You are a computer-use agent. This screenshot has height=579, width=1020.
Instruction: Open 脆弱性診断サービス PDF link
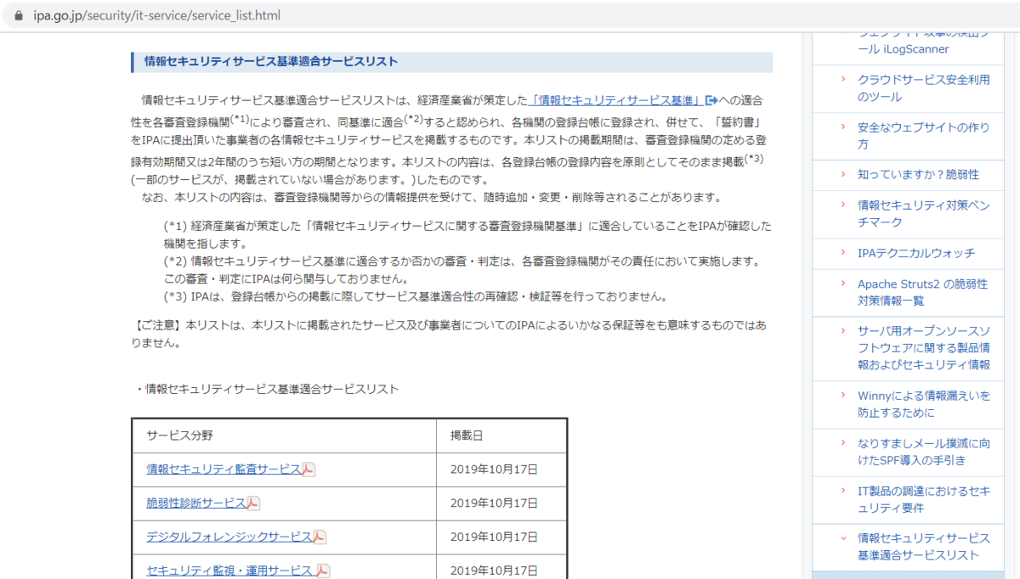point(196,503)
